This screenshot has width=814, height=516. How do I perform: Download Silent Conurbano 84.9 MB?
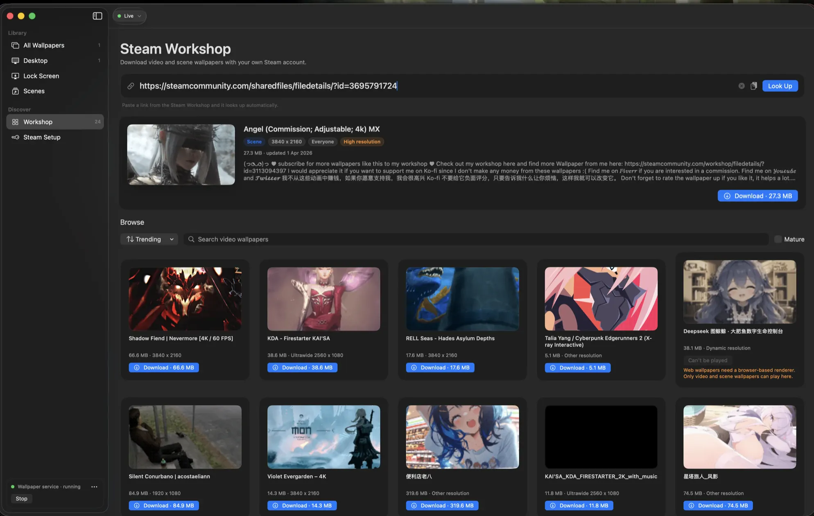point(164,505)
